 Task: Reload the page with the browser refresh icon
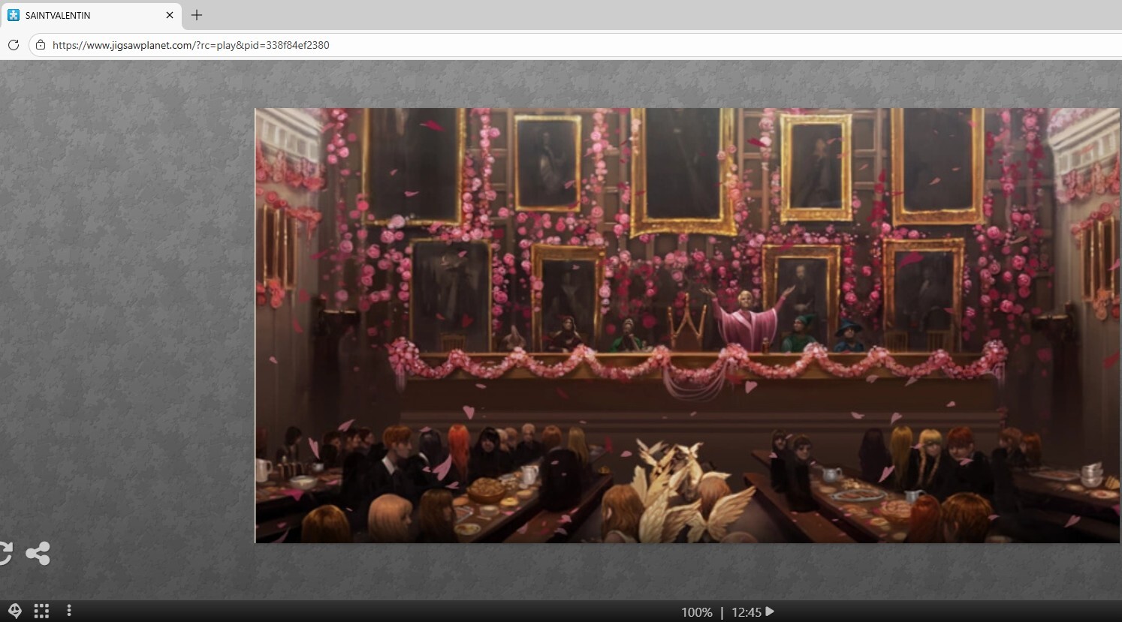[14, 45]
